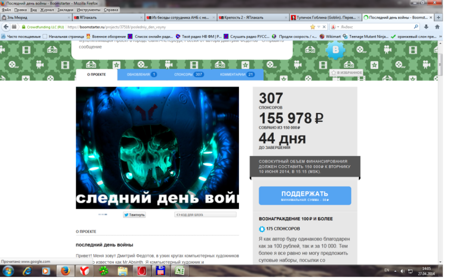This screenshot has height=280, width=449.
Task: Bookmark this page with the star icon
Action: point(313,27)
